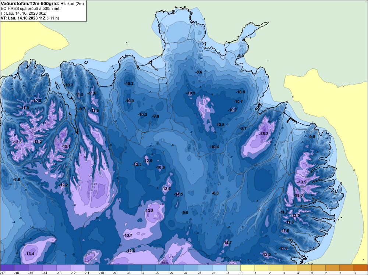Screen dimensions: 368x275
Task: Click the -13.7 temperature value
Action: tap(128, 235)
